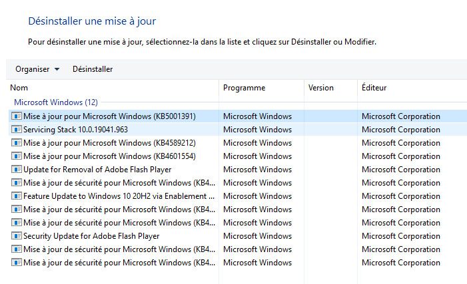Select the icon next to KB4589212

[17, 143]
